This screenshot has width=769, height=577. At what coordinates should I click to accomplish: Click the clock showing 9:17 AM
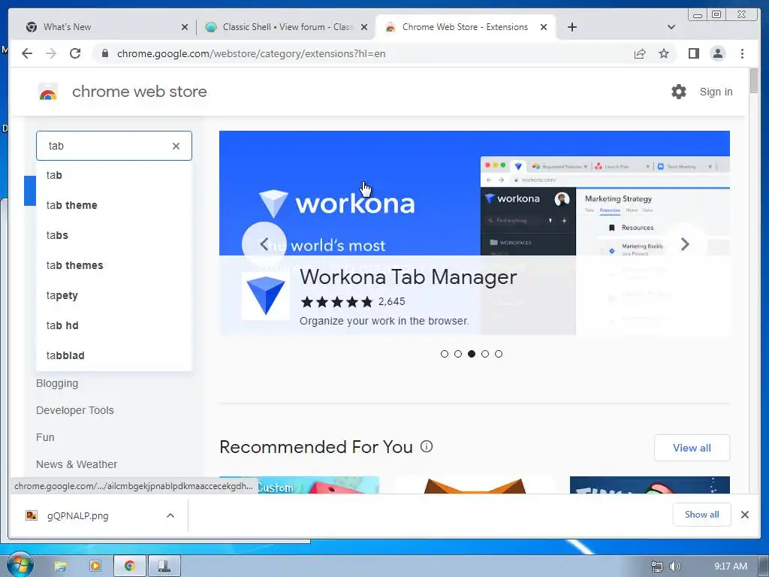pyautogui.click(x=730, y=566)
